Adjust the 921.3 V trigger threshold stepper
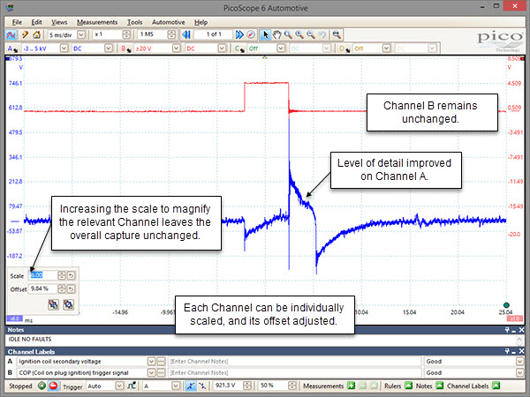This screenshot has width=530, height=397. [x=247, y=386]
